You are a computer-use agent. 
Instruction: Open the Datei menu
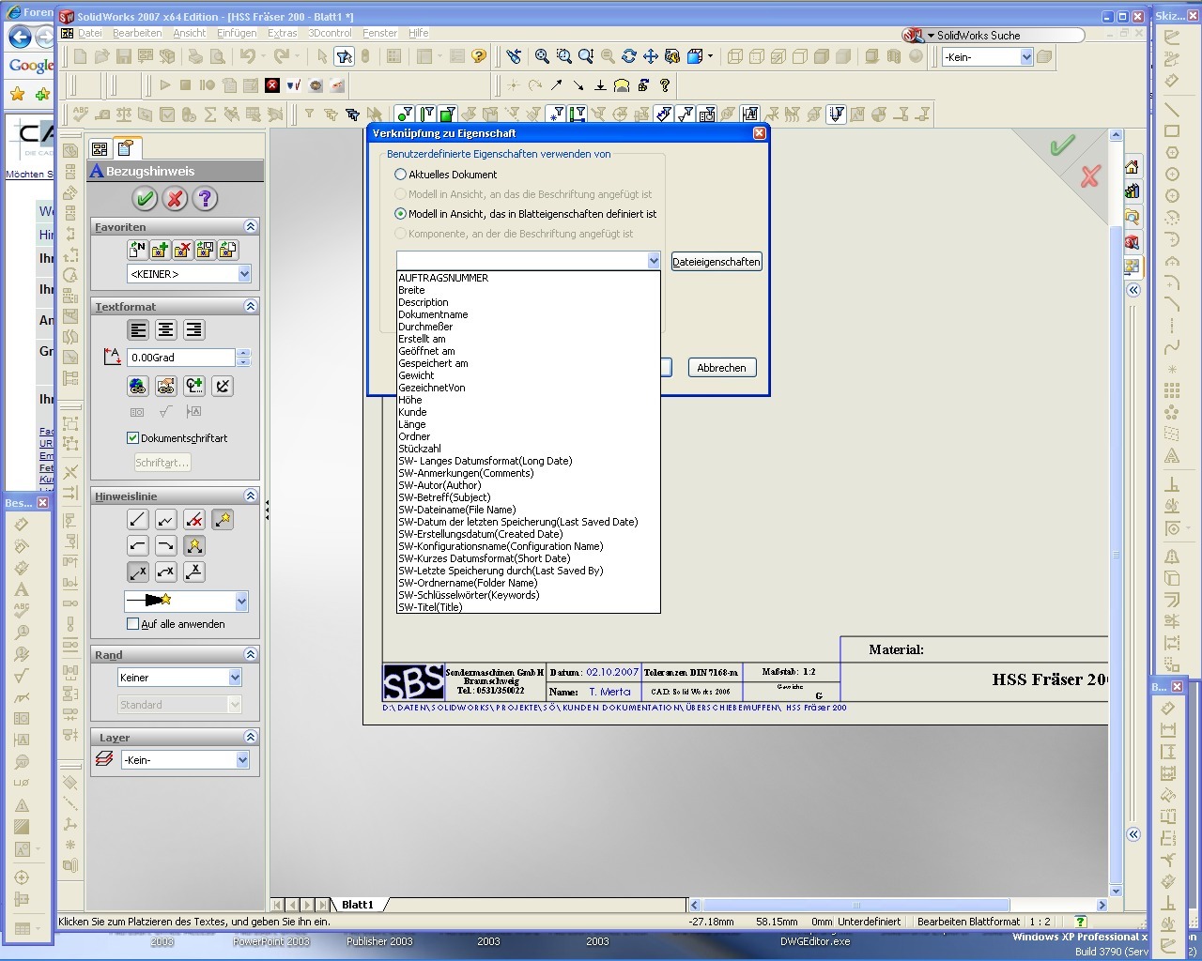pos(90,33)
